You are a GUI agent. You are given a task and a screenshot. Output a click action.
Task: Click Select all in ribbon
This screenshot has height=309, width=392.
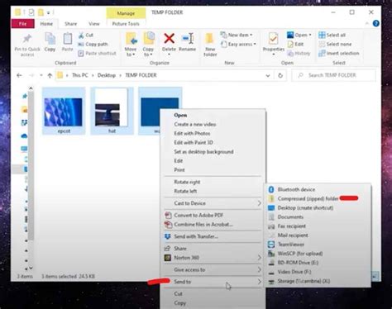332,35
